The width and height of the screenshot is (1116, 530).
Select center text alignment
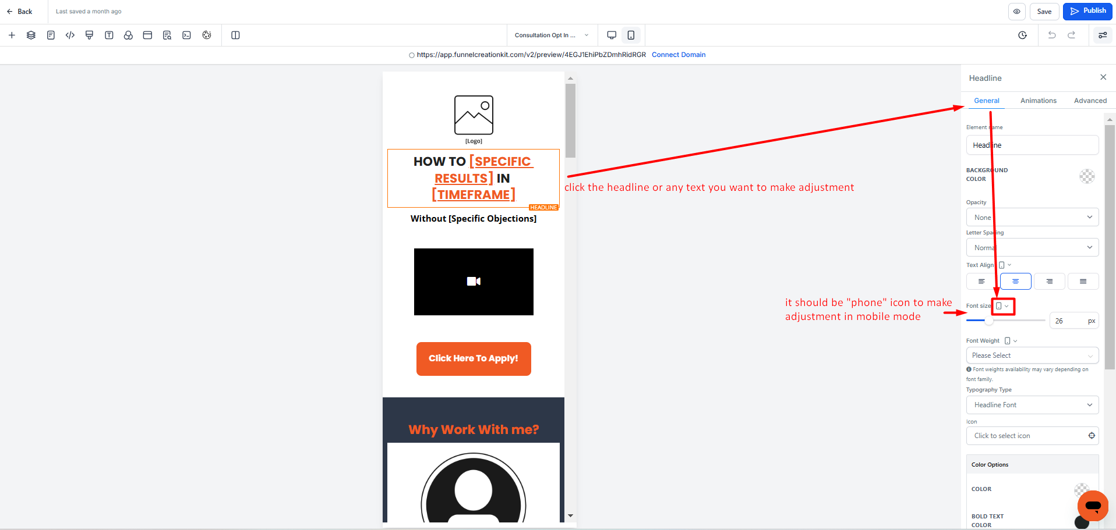1015,282
